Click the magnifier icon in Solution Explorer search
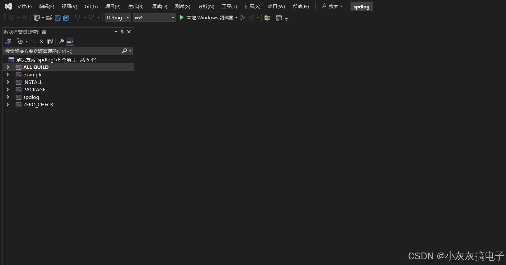Image resolution: width=506 pixels, height=265 pixels. click(125, 51)
